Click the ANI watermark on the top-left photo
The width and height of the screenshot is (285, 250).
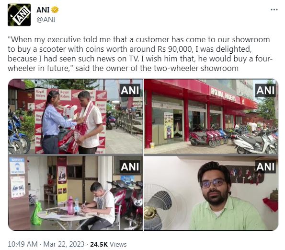coord(130,90)
